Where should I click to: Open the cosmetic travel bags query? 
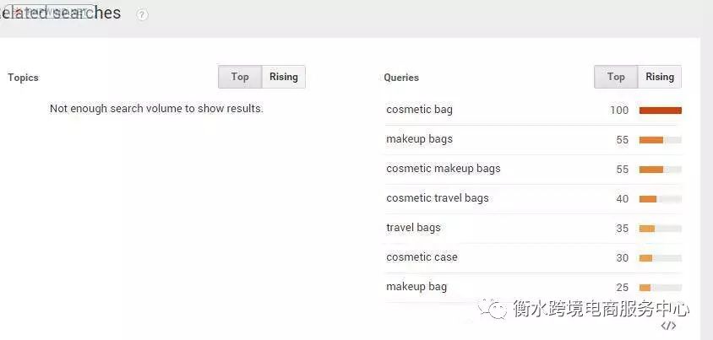(438, 198)
